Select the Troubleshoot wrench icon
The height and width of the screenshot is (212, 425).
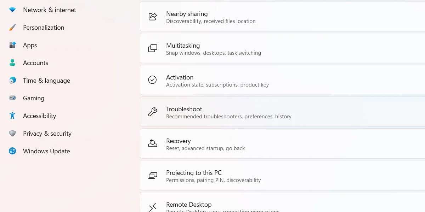point(152,112)
